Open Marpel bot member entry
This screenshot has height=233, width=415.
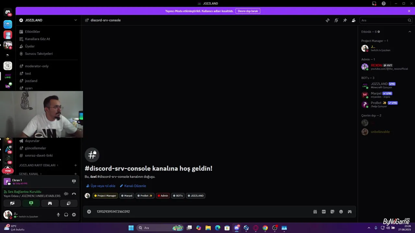(386, 95)
